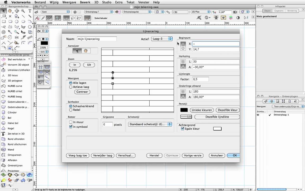
Task: Choose the hand cursor in Aanwijzer
Action: (86, 51)
